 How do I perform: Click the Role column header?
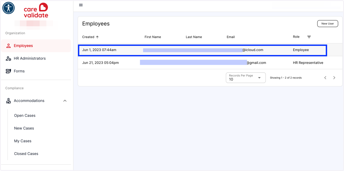[296, 37]
